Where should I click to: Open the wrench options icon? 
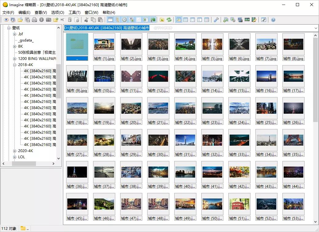pos(216,20)
